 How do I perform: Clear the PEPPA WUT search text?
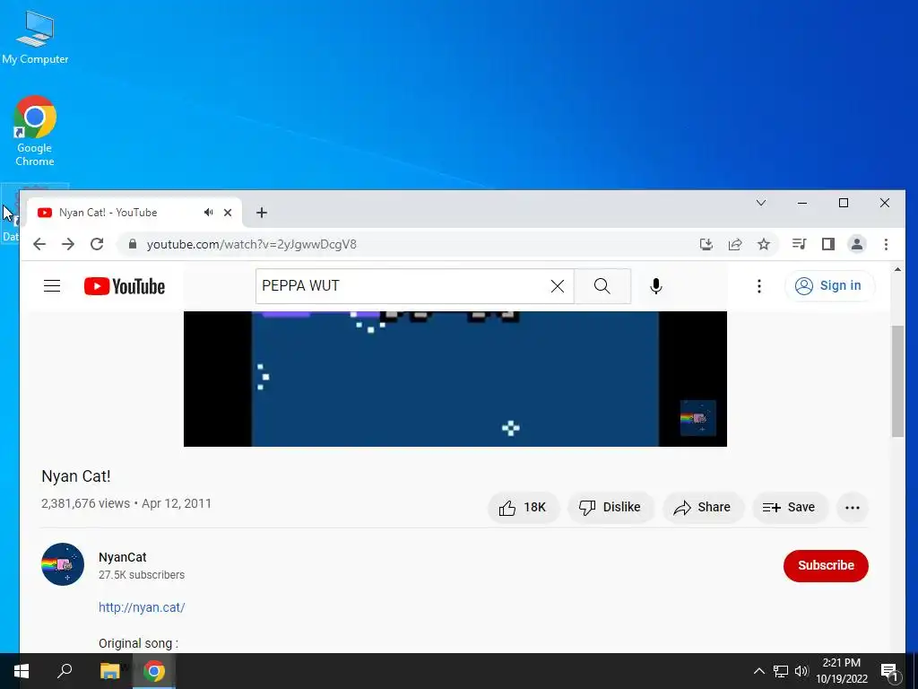click(x=558, y=286)
